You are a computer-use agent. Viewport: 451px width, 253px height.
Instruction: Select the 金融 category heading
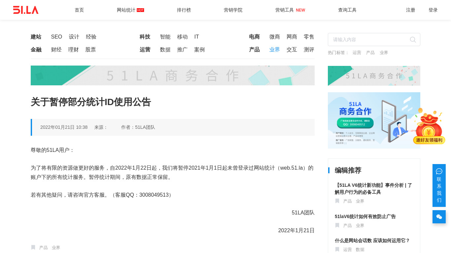click(x=36, y=50)
